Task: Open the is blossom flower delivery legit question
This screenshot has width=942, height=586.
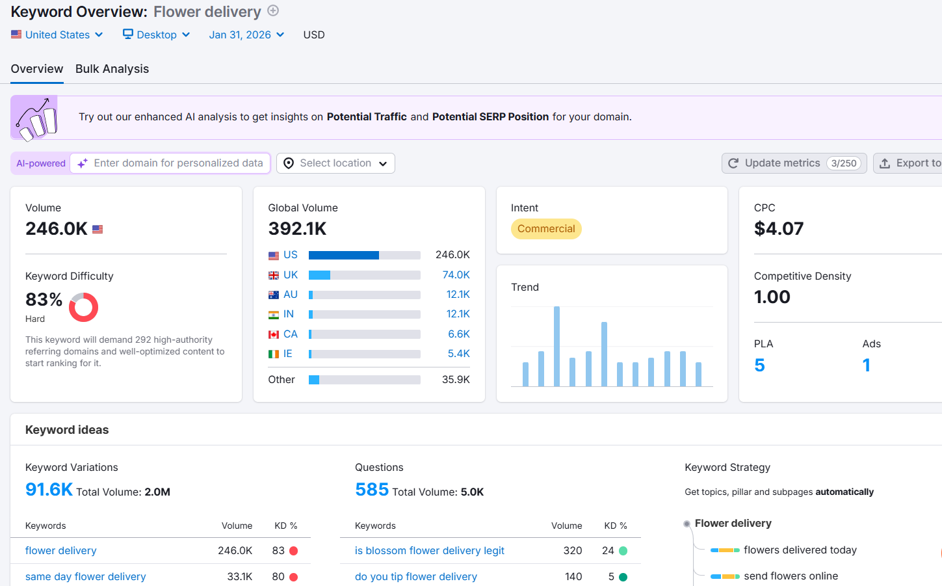Action: (x=429, y=550)
